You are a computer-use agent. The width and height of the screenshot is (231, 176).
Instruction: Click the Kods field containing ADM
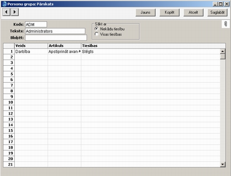coord(36,24)
